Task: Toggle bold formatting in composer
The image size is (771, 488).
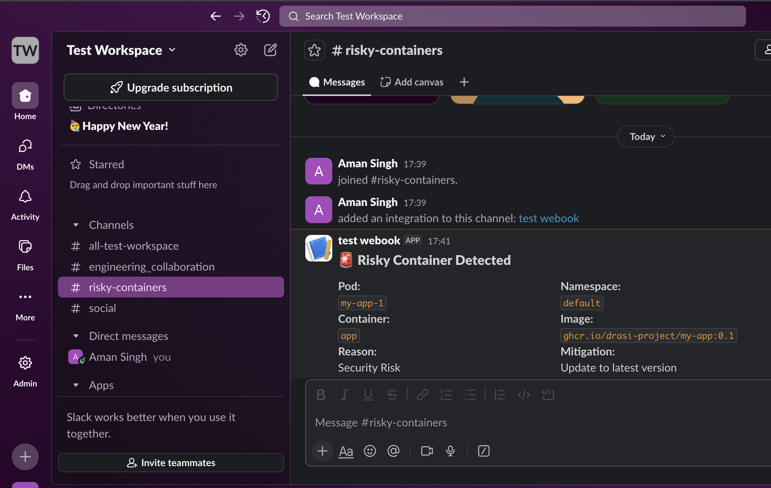Action: 321,395
